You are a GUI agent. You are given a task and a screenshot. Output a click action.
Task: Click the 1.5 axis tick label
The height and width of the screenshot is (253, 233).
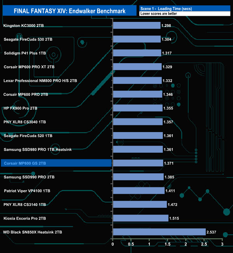pyautogui.click(x=167, y=244)
